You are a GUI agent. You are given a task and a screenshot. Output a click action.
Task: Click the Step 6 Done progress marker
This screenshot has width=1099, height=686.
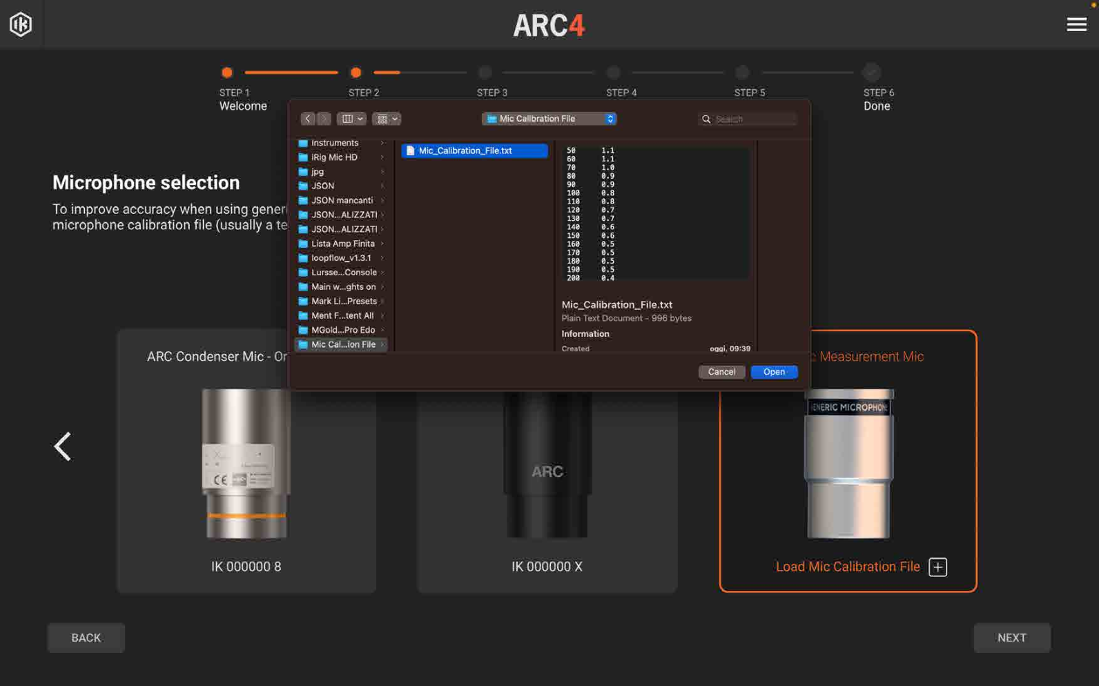871,72
